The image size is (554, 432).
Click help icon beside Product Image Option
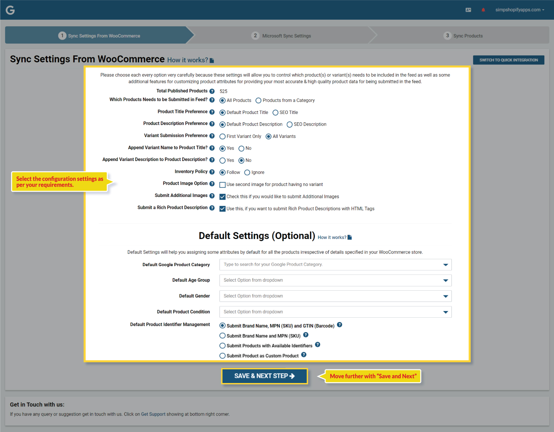(x=212, y=184)
